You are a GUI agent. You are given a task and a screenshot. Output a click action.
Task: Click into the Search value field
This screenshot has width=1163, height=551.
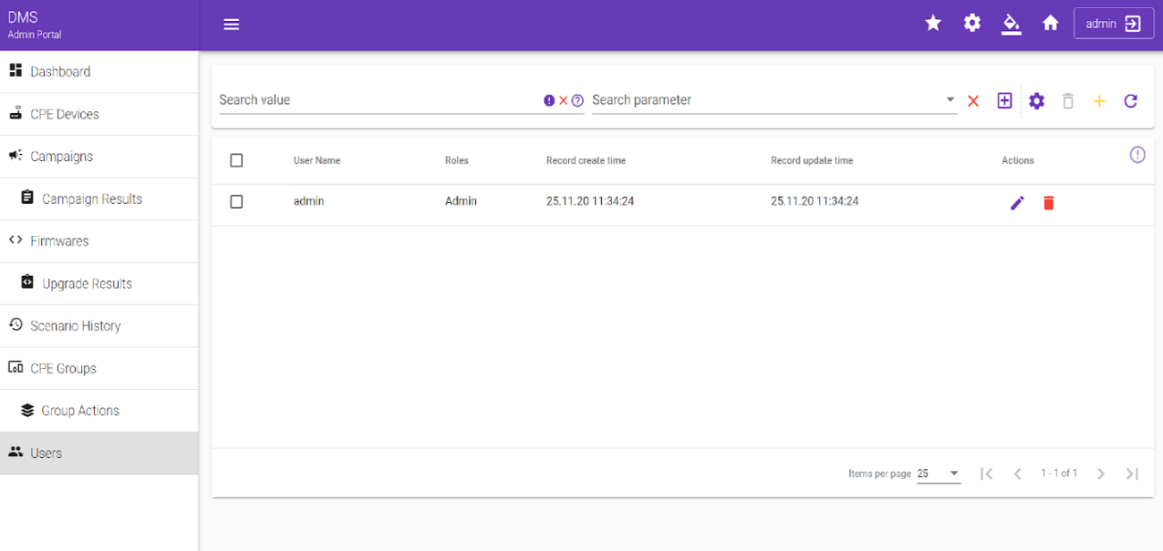tap(379, 100)
